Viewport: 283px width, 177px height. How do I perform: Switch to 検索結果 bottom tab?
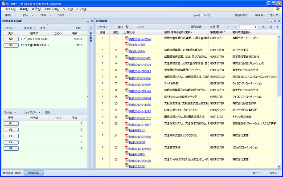pyautogui.click(x=33, y=173)
